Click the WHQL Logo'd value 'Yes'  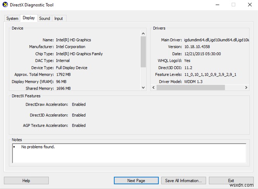click(x=187, y=61)
